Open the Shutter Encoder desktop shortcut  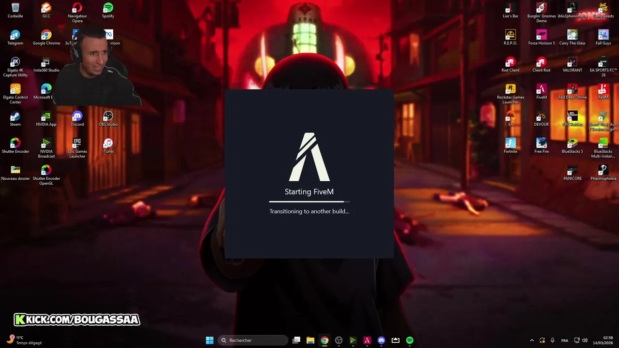pos(15,146)
